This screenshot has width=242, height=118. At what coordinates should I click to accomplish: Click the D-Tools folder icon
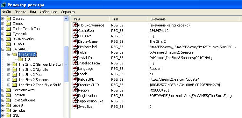click(x=8, y=44)
